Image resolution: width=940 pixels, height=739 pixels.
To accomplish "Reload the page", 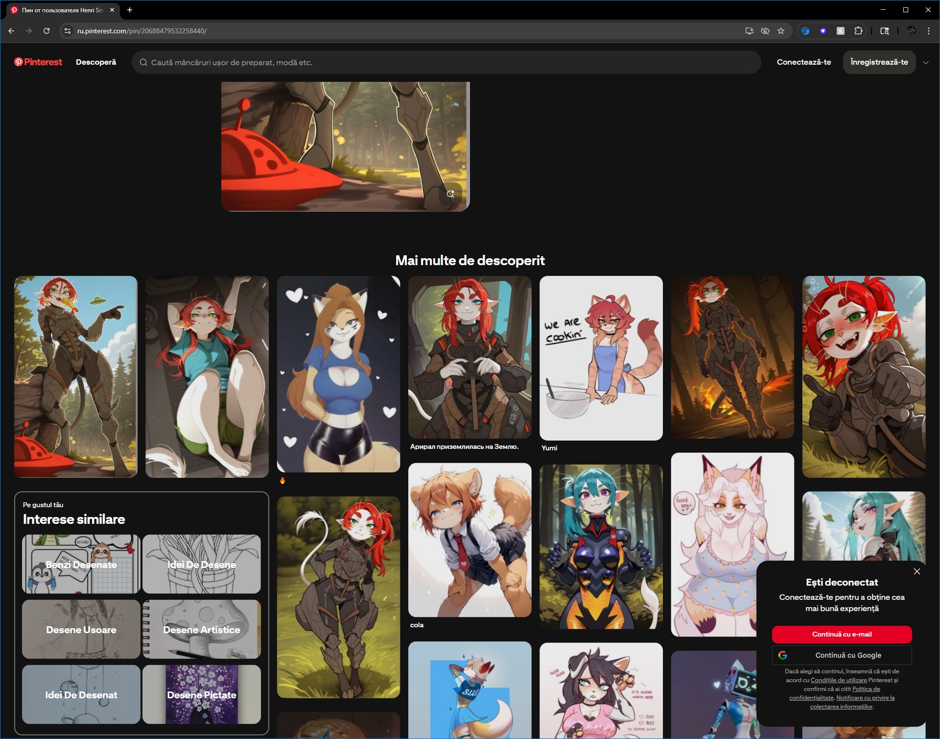I will click(x=47, y=31).
